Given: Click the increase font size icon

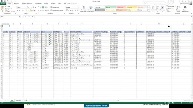Looking at the screenshot, I should [33, 7].
